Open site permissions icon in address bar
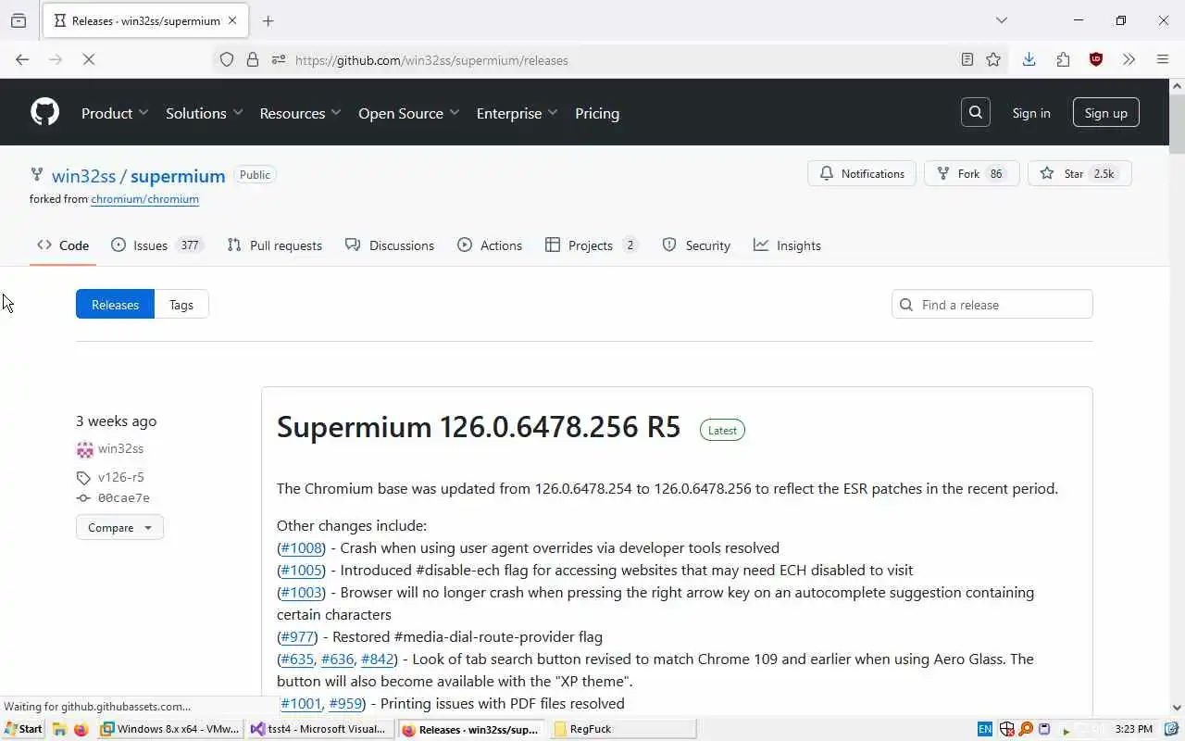This screenshot has width=1185, height=741. coord(278,60)
